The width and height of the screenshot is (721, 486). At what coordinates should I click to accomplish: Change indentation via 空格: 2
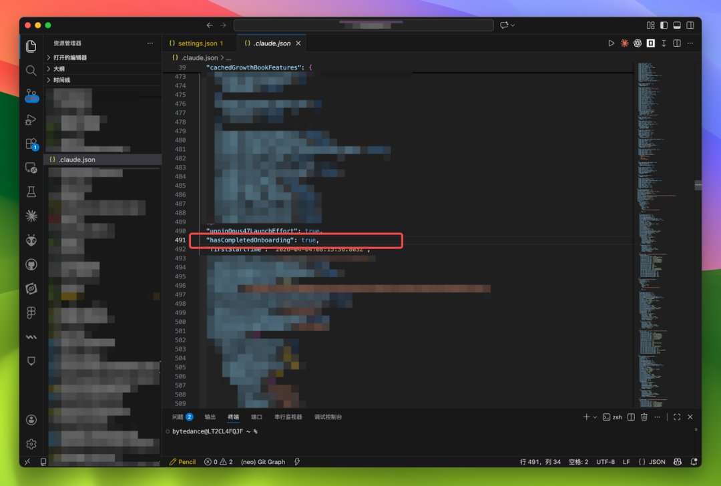[578, 461]
